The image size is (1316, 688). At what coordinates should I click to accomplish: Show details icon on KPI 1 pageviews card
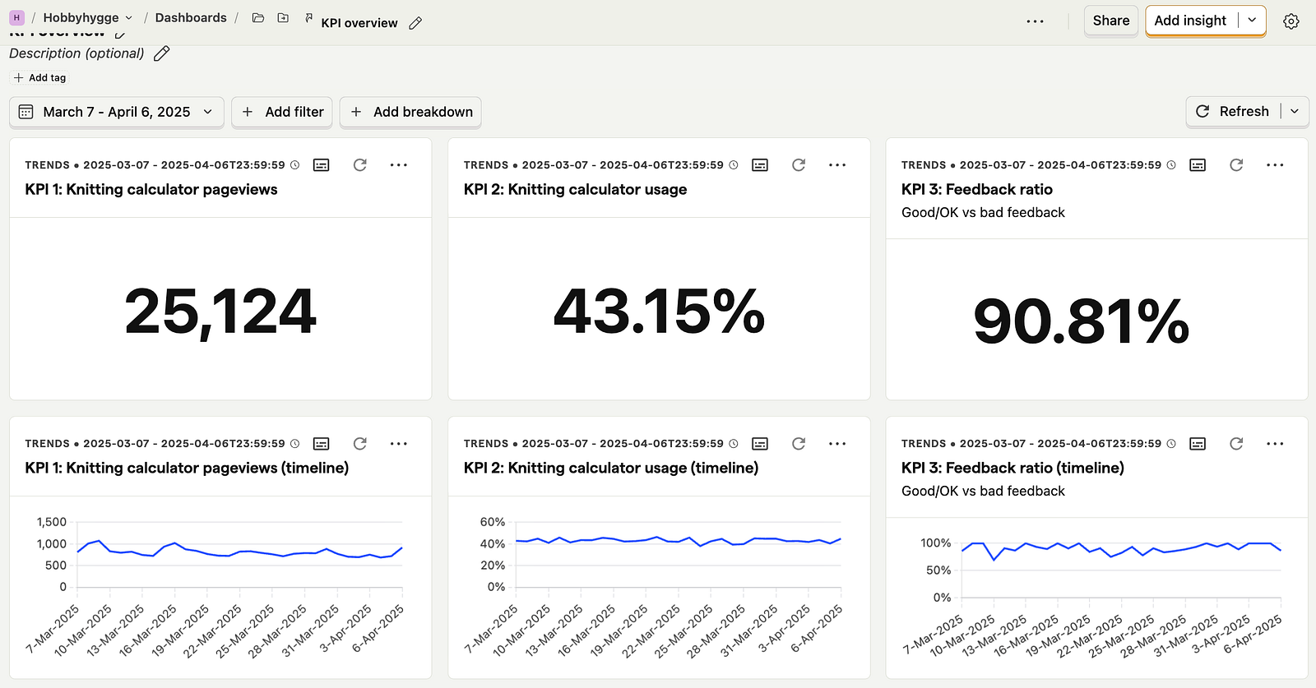tap(322, 165)
